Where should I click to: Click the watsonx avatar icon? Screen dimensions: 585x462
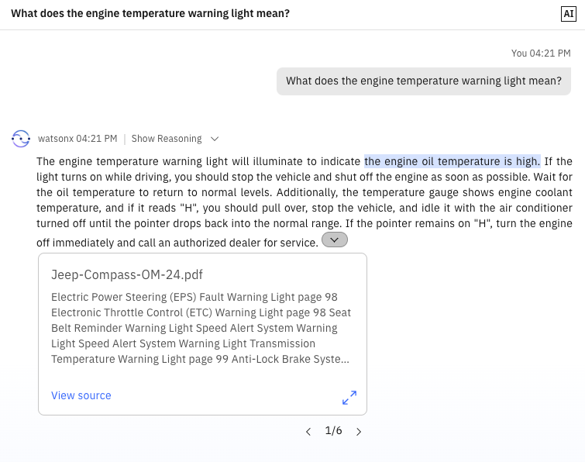tap(20, 139)
